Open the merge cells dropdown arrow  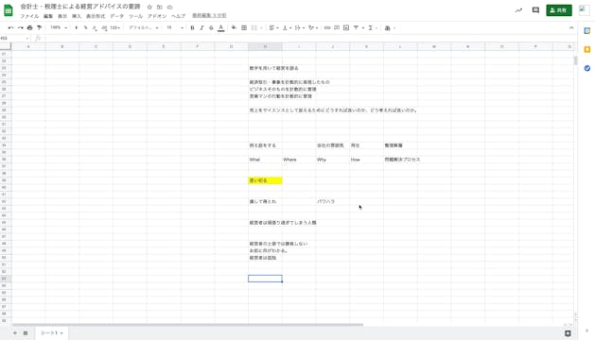[x=261, y=27]
